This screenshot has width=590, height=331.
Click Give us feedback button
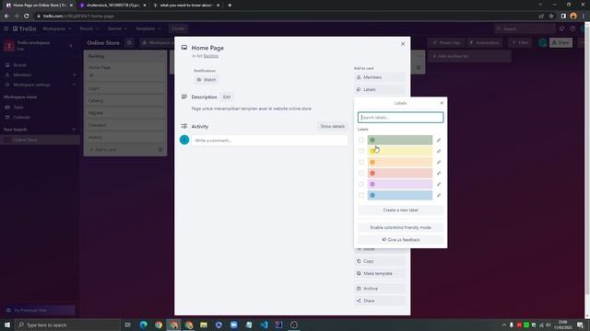400,239
